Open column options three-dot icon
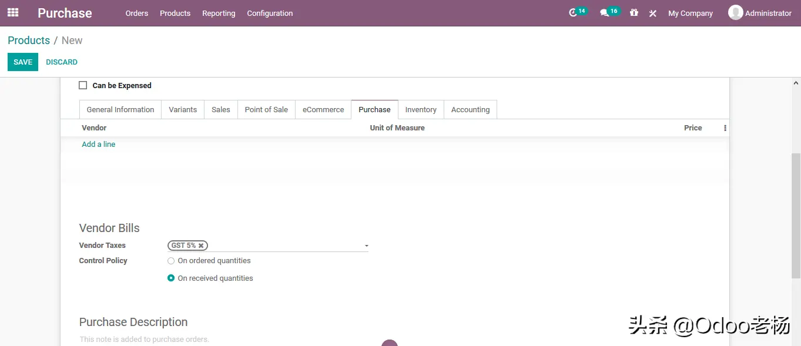 (725, 128)
